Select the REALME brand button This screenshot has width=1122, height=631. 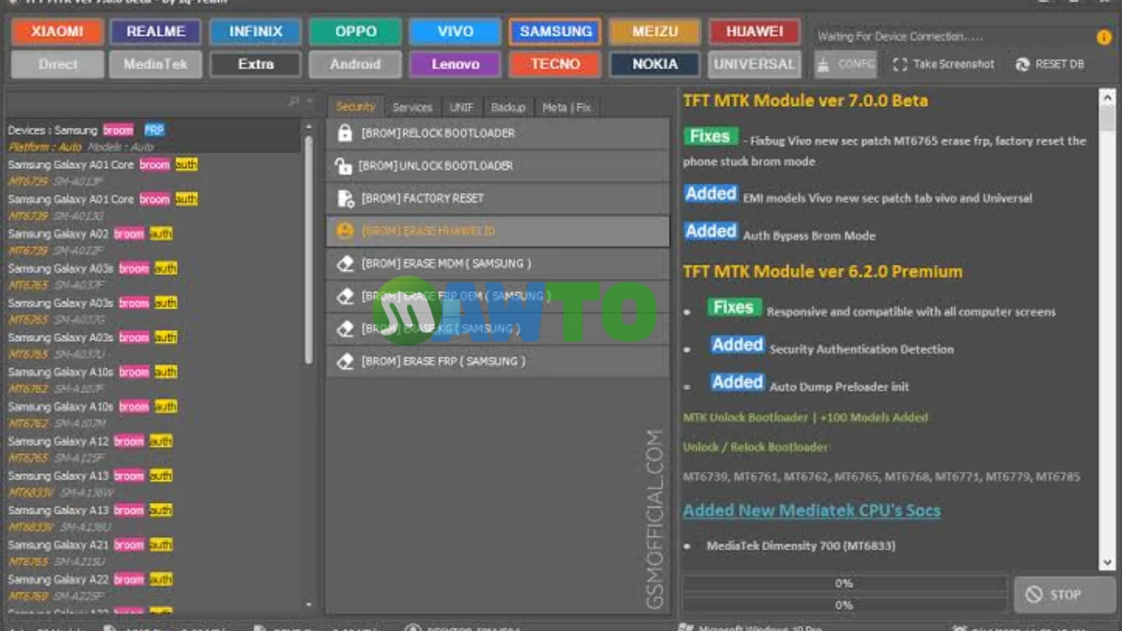pos(156,32)
